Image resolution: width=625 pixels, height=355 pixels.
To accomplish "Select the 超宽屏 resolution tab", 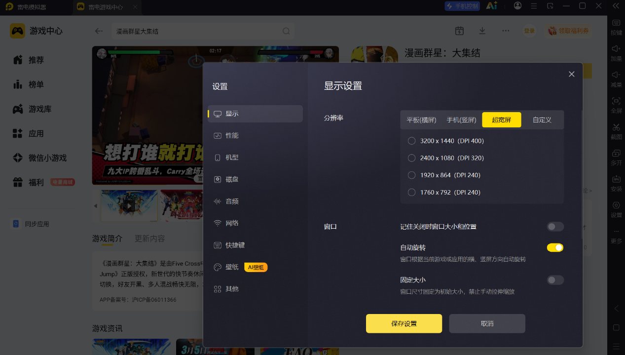I will click(x=502, y=120).
